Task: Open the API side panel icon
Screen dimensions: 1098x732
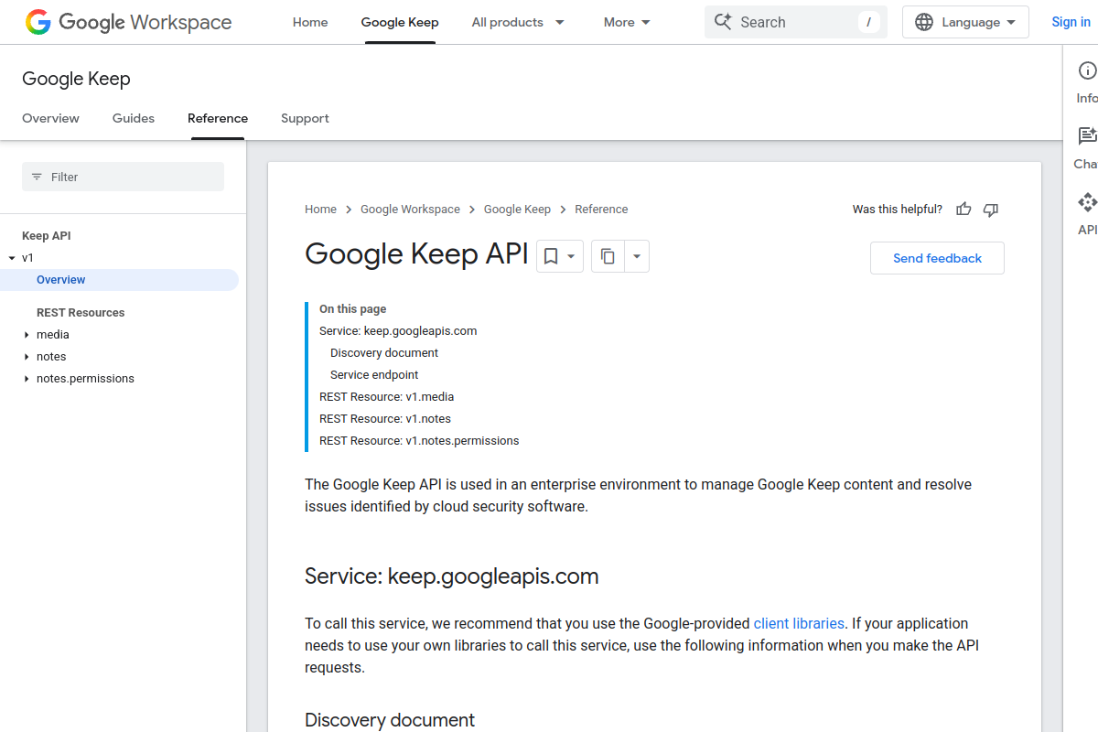Action: click(x=1087, y=202)
